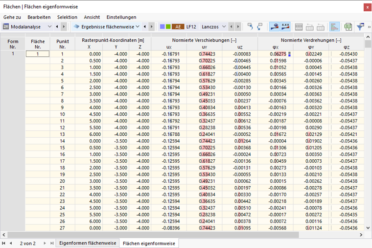Click the Punkt Nr. column header

point(62,44)
